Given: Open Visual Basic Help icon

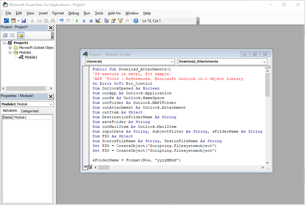Looking at the screenshot, I should click(136, 21).
